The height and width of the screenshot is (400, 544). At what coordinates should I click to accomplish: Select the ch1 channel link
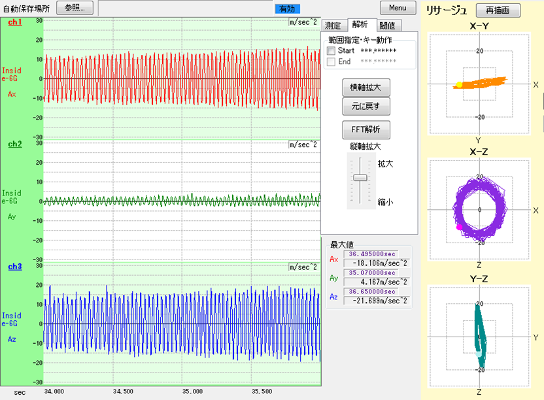point(15,22)
